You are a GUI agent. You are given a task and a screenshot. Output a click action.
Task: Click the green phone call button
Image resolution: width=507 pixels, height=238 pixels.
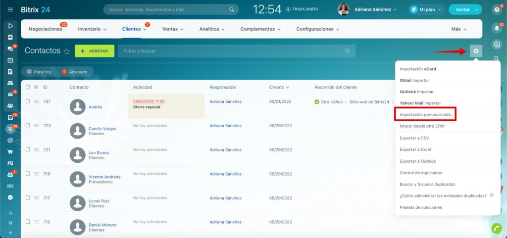click(x=496, y=228)
